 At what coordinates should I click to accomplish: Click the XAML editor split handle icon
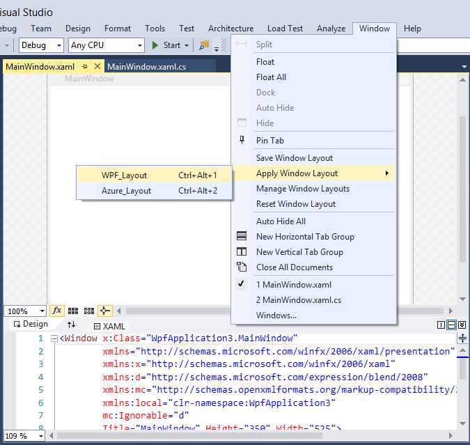pyautogui.click(x=462, y=338)
